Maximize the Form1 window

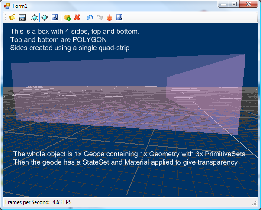[x=234, y=4]
